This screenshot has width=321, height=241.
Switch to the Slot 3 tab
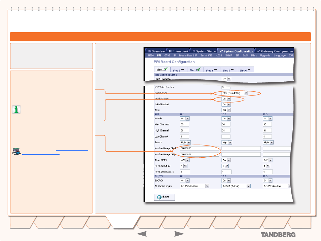(195, 70)
